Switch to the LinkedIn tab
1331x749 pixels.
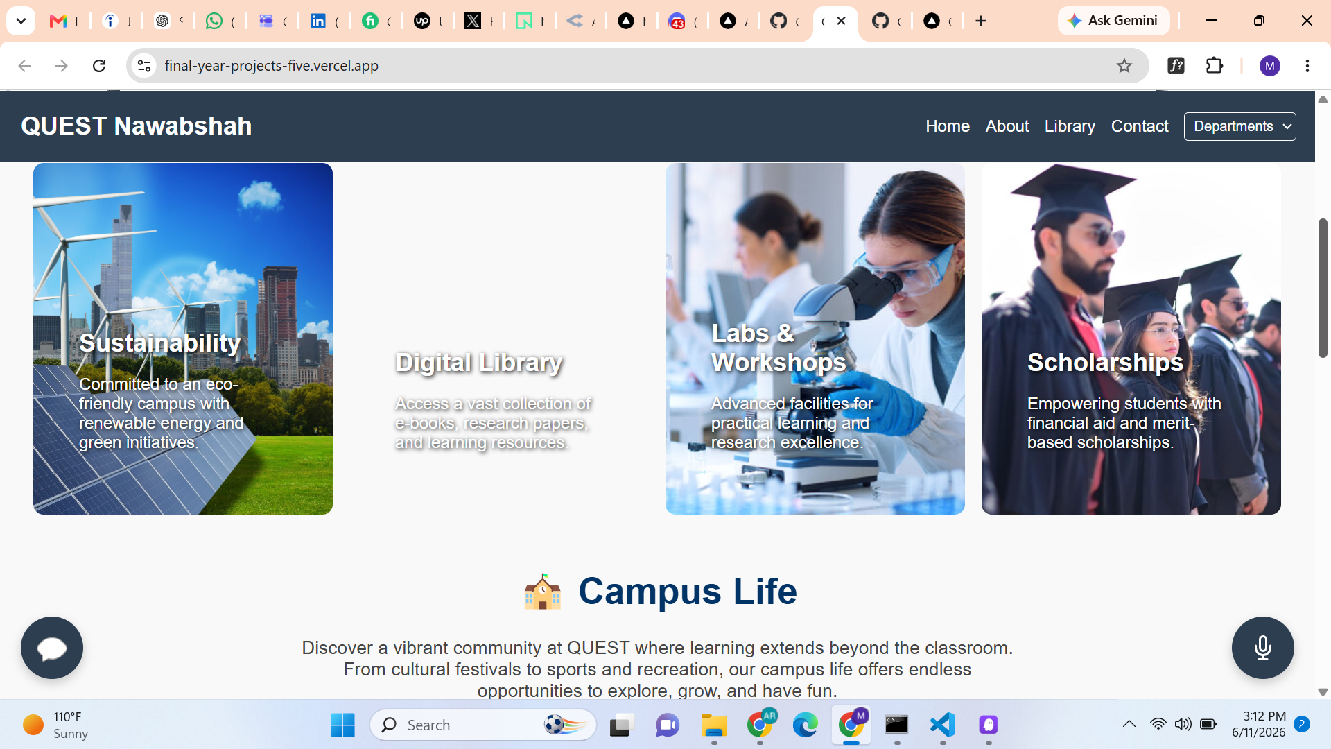pyautogui.click(x=325, y=21)
